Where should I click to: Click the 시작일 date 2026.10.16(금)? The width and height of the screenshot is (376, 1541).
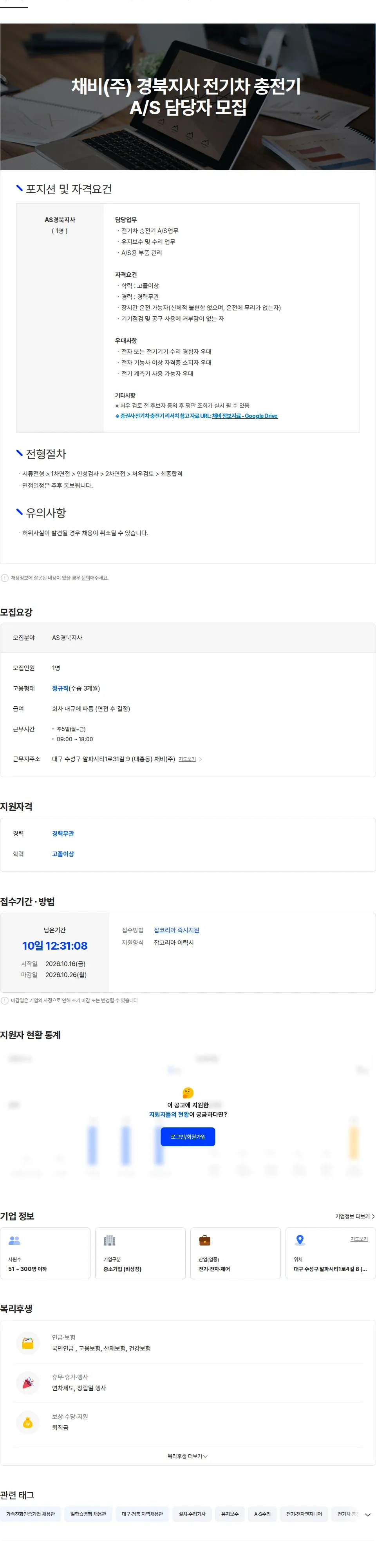click(x=65, y=964)
